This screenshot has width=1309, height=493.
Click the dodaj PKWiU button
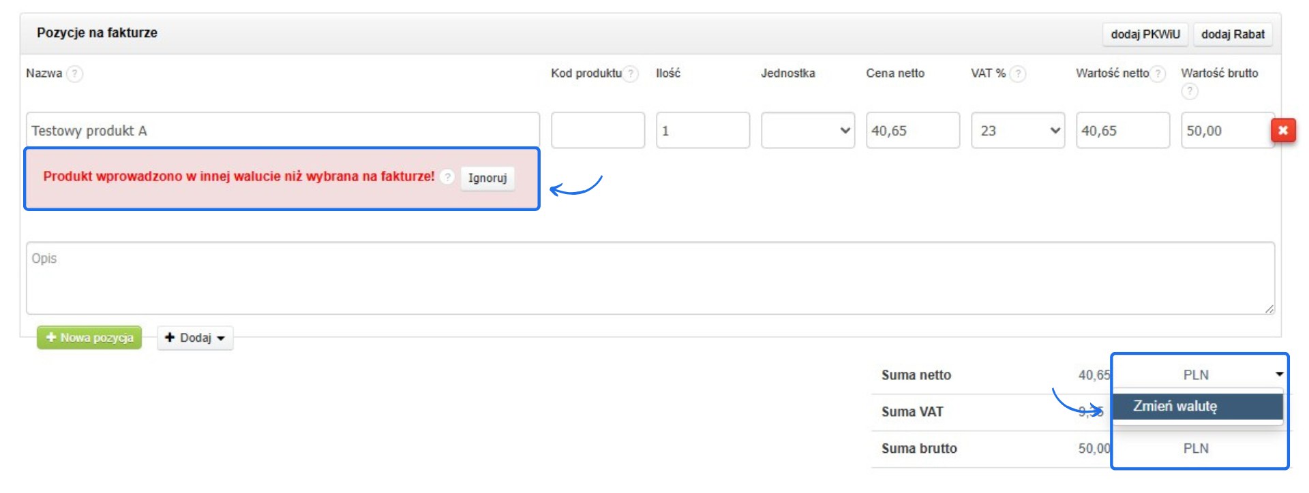(x=1145, y=34)
